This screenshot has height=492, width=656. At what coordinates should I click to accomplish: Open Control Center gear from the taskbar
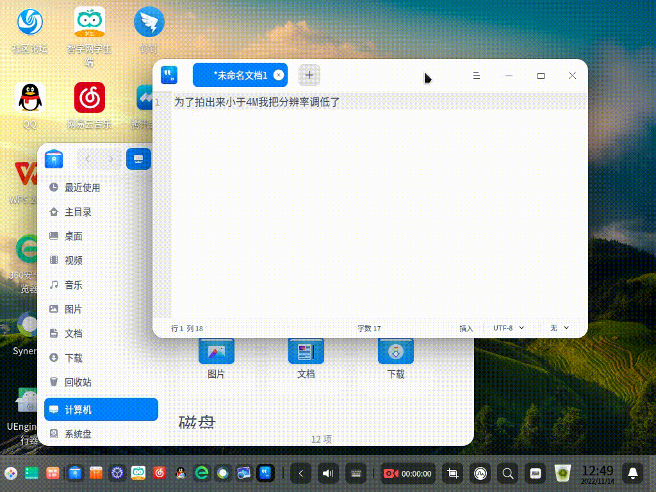117,474
